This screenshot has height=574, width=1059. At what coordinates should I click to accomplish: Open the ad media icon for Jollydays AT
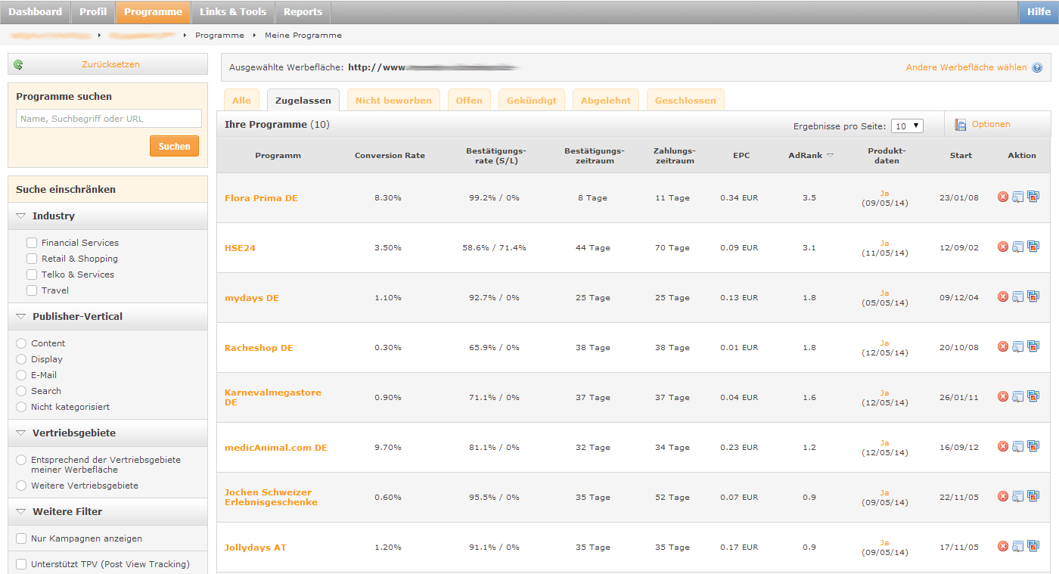pyautogui.click(x=1033, y=546)
